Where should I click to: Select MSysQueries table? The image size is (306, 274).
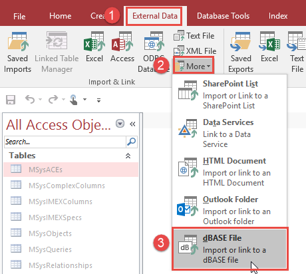tap(71, 249)
